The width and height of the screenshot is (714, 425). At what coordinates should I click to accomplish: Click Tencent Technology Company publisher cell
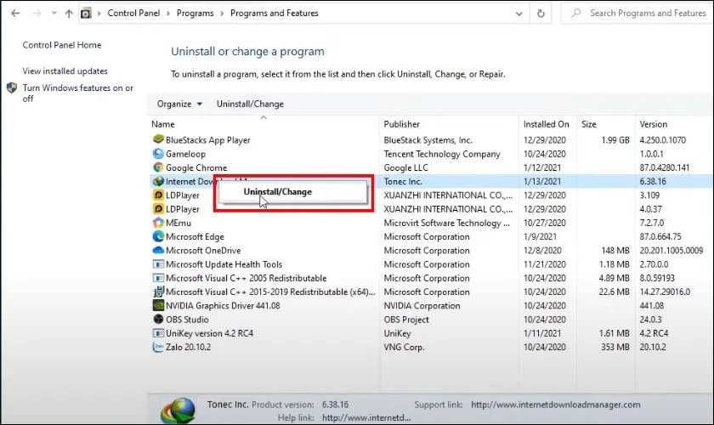click(x=442, y=154)
